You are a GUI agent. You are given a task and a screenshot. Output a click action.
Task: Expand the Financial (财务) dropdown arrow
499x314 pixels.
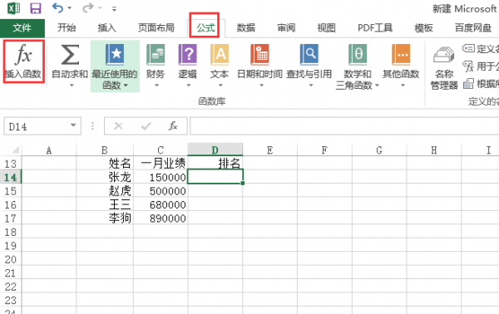(156, 86)
